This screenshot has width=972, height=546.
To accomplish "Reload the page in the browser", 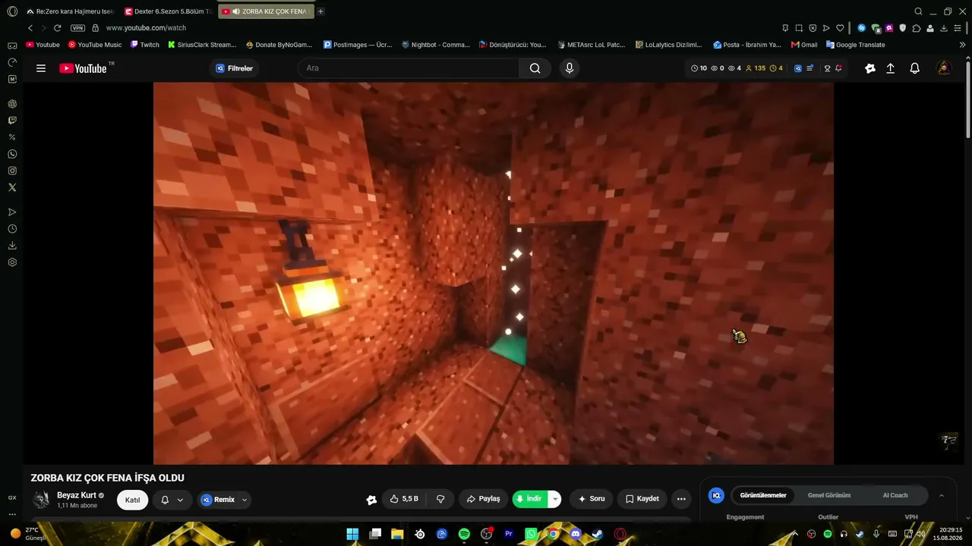I will (57, 28).
